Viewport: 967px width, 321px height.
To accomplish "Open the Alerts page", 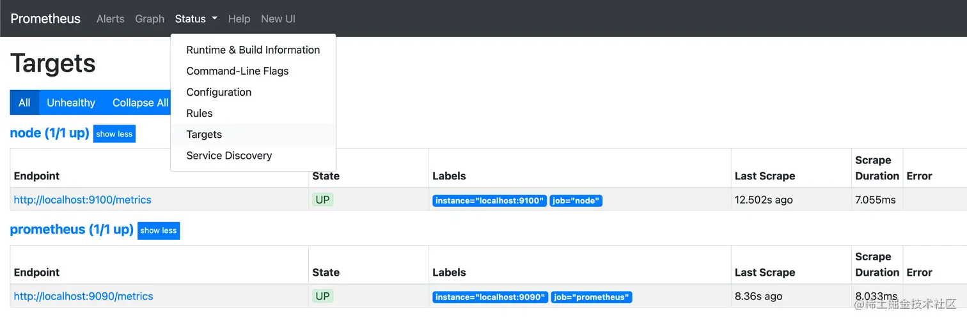I will (110, 19).
